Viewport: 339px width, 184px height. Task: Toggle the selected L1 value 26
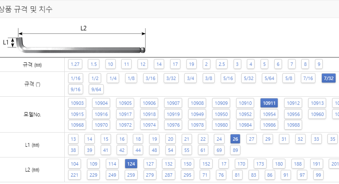tap(235, 139)
